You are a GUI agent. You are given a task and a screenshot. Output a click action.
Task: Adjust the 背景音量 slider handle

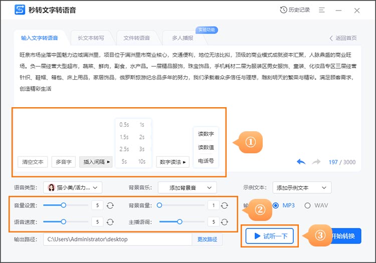pyautogui.click(x=159, y=205)
